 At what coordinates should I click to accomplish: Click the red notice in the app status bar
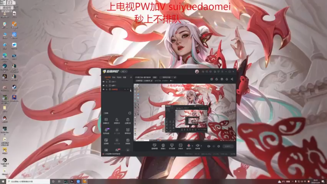[x=111, y=154]
